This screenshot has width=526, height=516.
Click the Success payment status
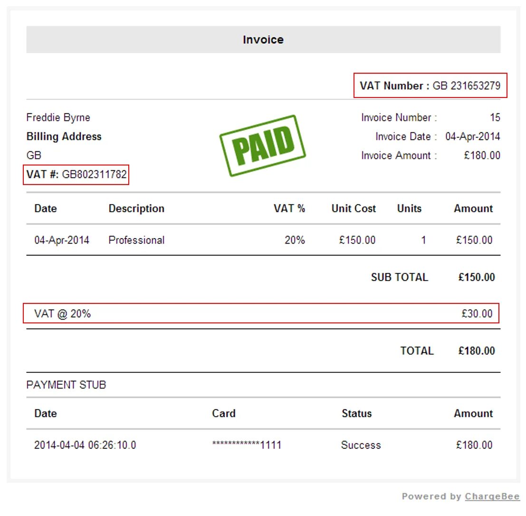click(x=361, y=445)
